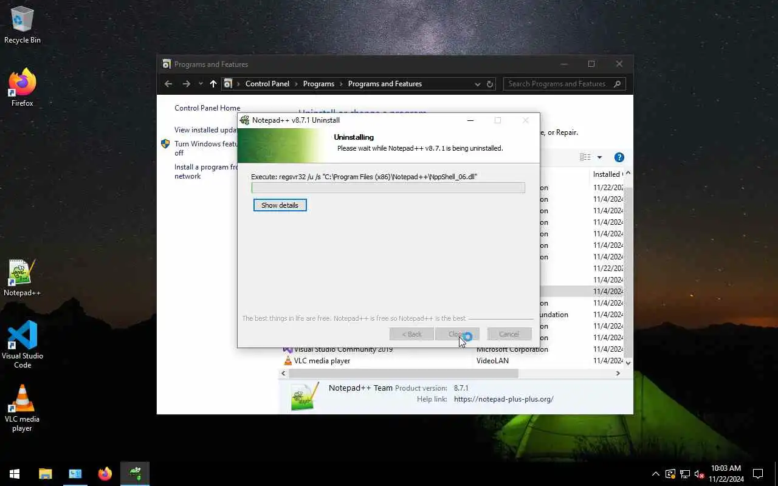Click Programs and Features in breadcrumb

385,84
